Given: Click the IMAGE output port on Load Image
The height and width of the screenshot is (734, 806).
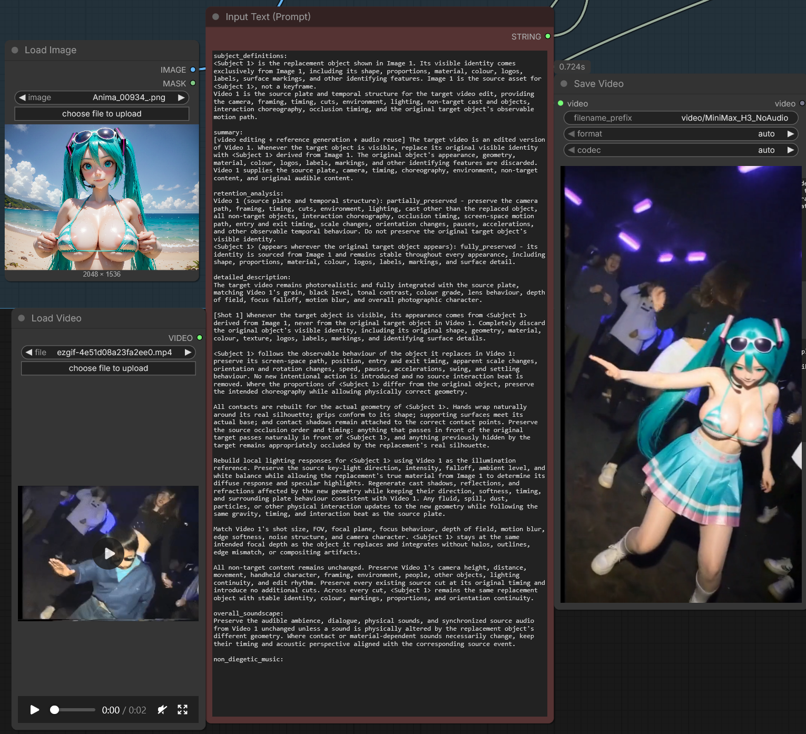Looking at the screenshot, I should [x=193, y=70].
